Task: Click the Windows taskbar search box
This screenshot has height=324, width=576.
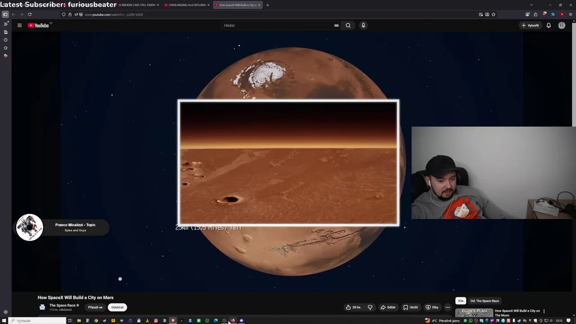Action: pyautogui.click(x=38, y=321)
